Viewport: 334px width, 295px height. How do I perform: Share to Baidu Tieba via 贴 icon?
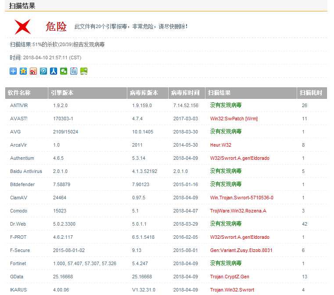74,71
